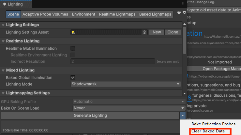Collapse the Realtime Lighting section

pyautogui.click(x=4, y=41)
